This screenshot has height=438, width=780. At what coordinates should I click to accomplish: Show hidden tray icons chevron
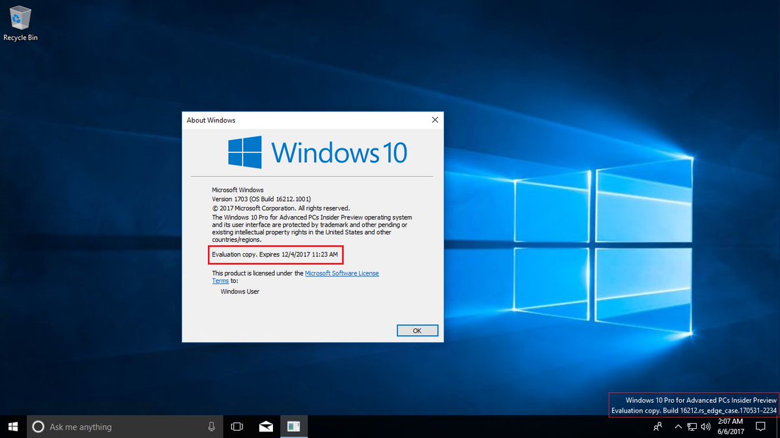coord(679,426)
